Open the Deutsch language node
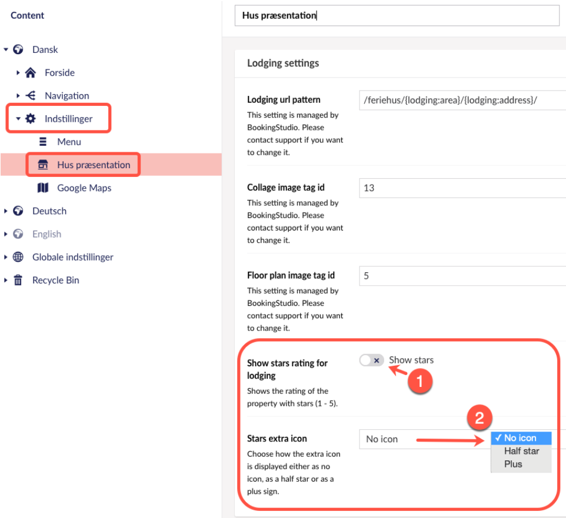Viewport: 566px width, 518px height. point(49,211)
